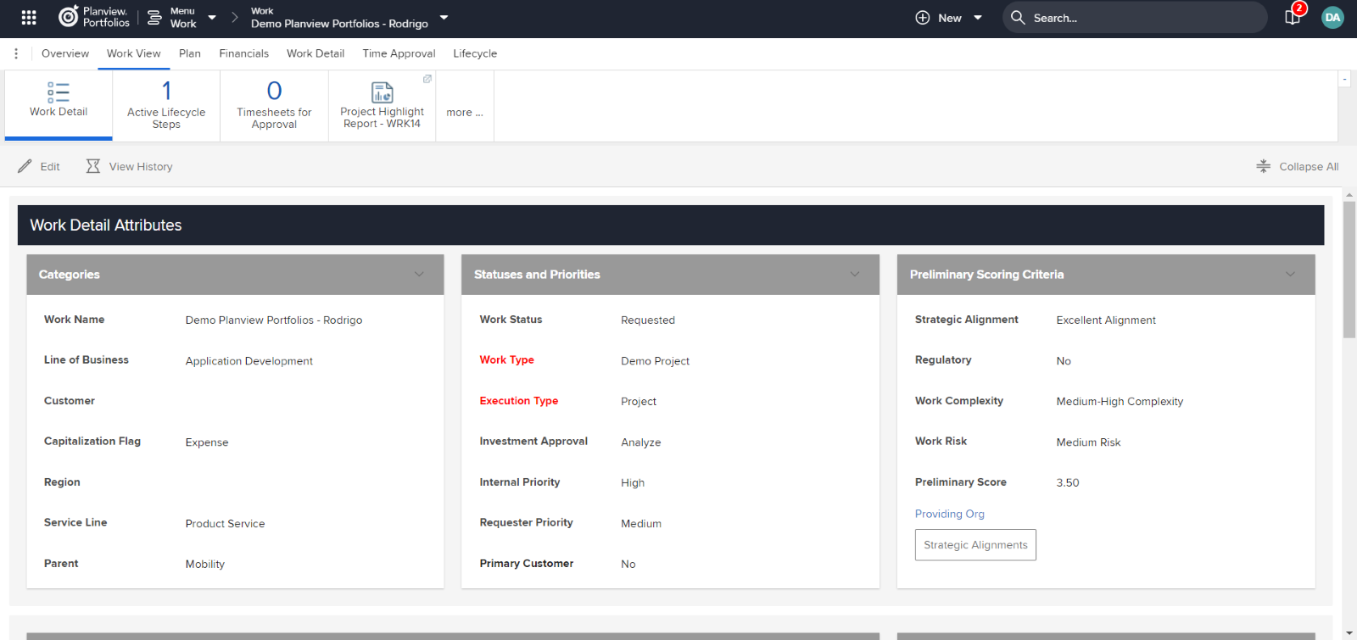Open the Plan tab
Image resolution: width=1357 pixels, height=640 pixels.
190,53
